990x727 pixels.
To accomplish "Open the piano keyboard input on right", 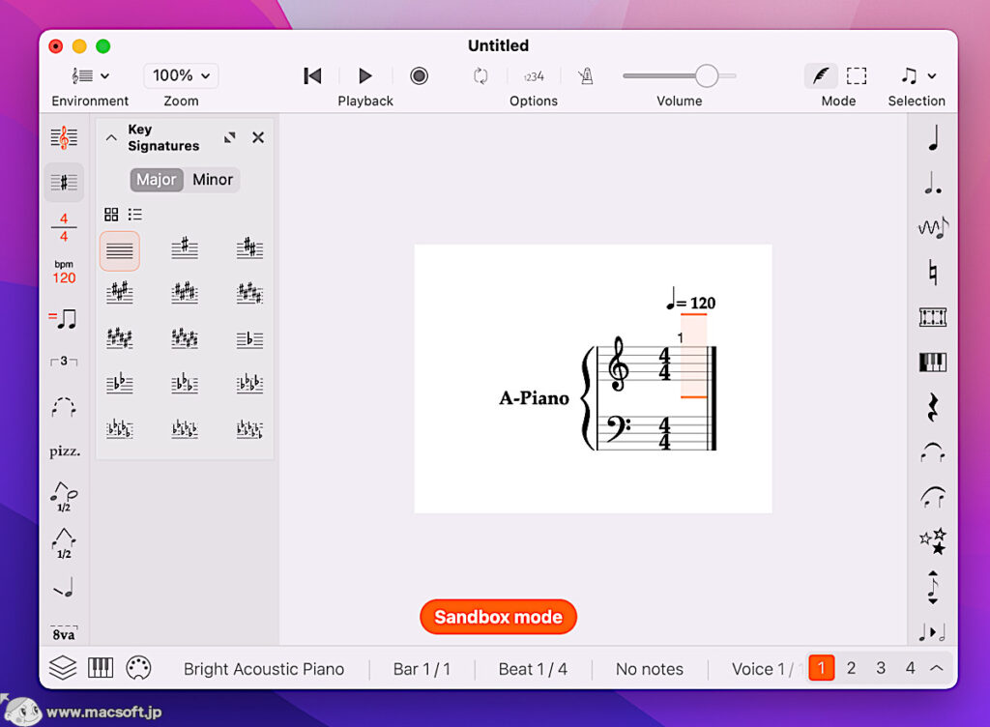I will coord(933,363).
